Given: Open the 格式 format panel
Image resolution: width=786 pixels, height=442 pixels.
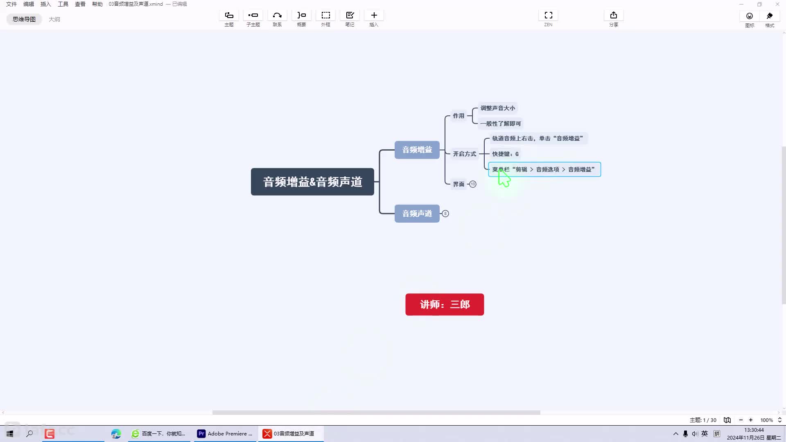Looking at the screenshot, I should pos(770,19).
